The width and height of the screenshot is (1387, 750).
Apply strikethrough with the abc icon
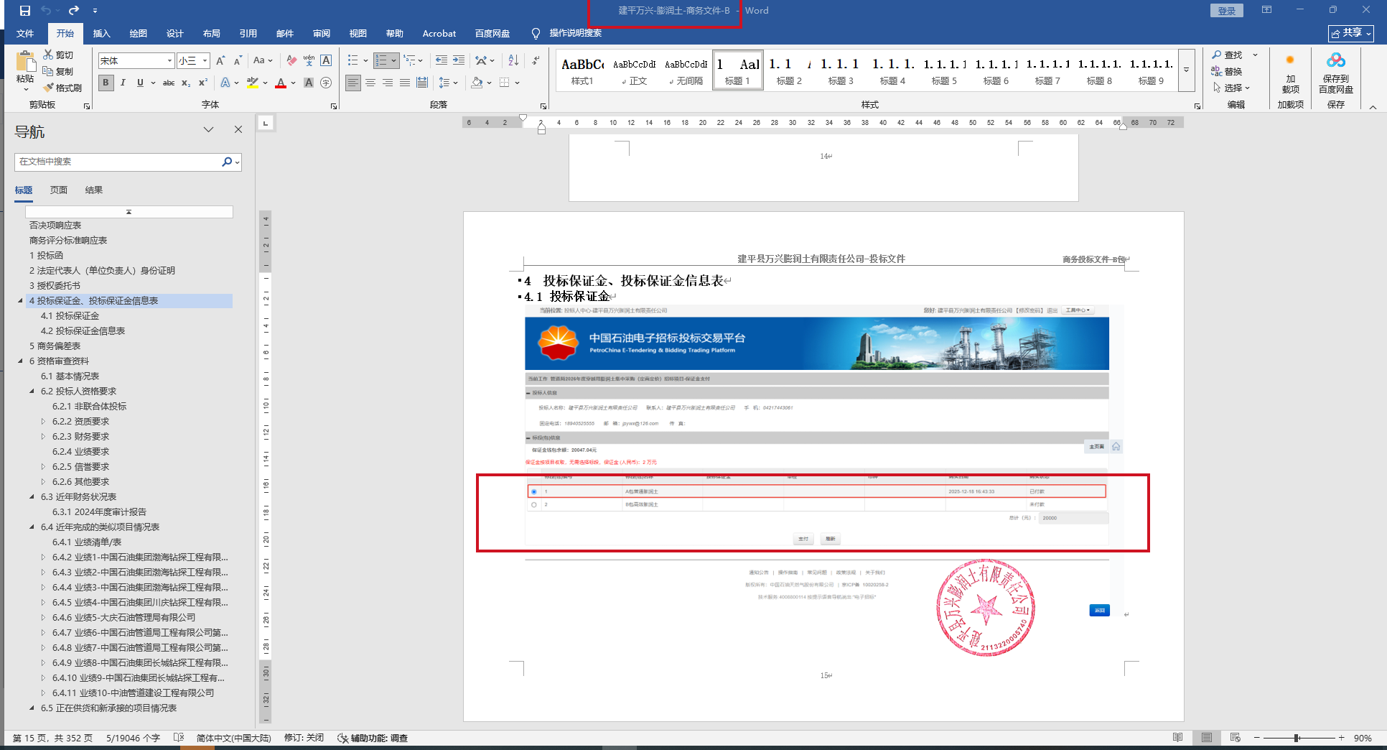(169, 83)
